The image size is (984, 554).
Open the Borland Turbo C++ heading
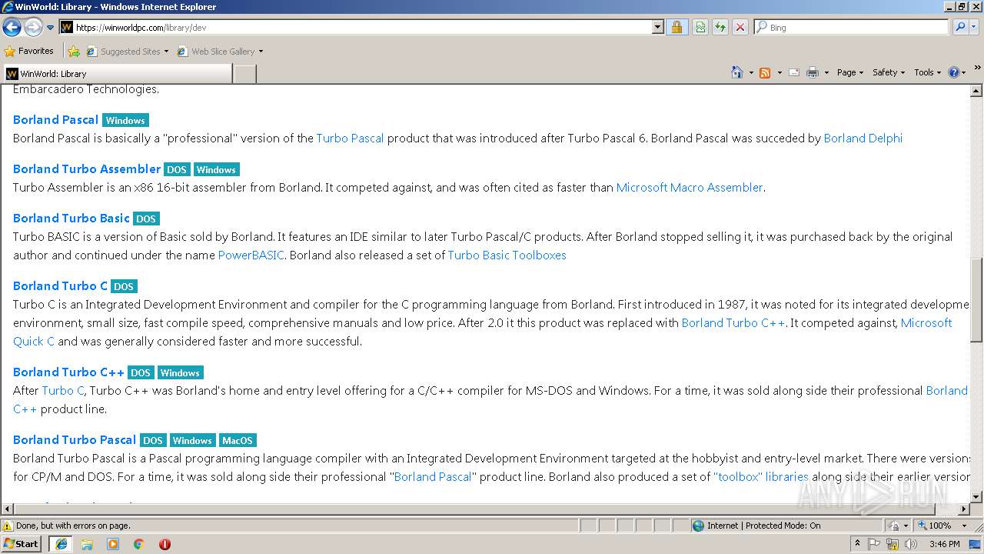coord(68,372)
